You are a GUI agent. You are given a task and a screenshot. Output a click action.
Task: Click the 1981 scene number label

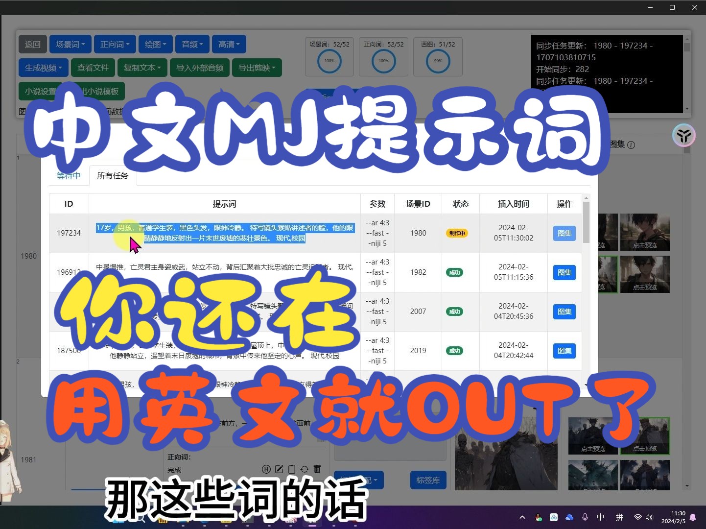(x=28, y=459)
